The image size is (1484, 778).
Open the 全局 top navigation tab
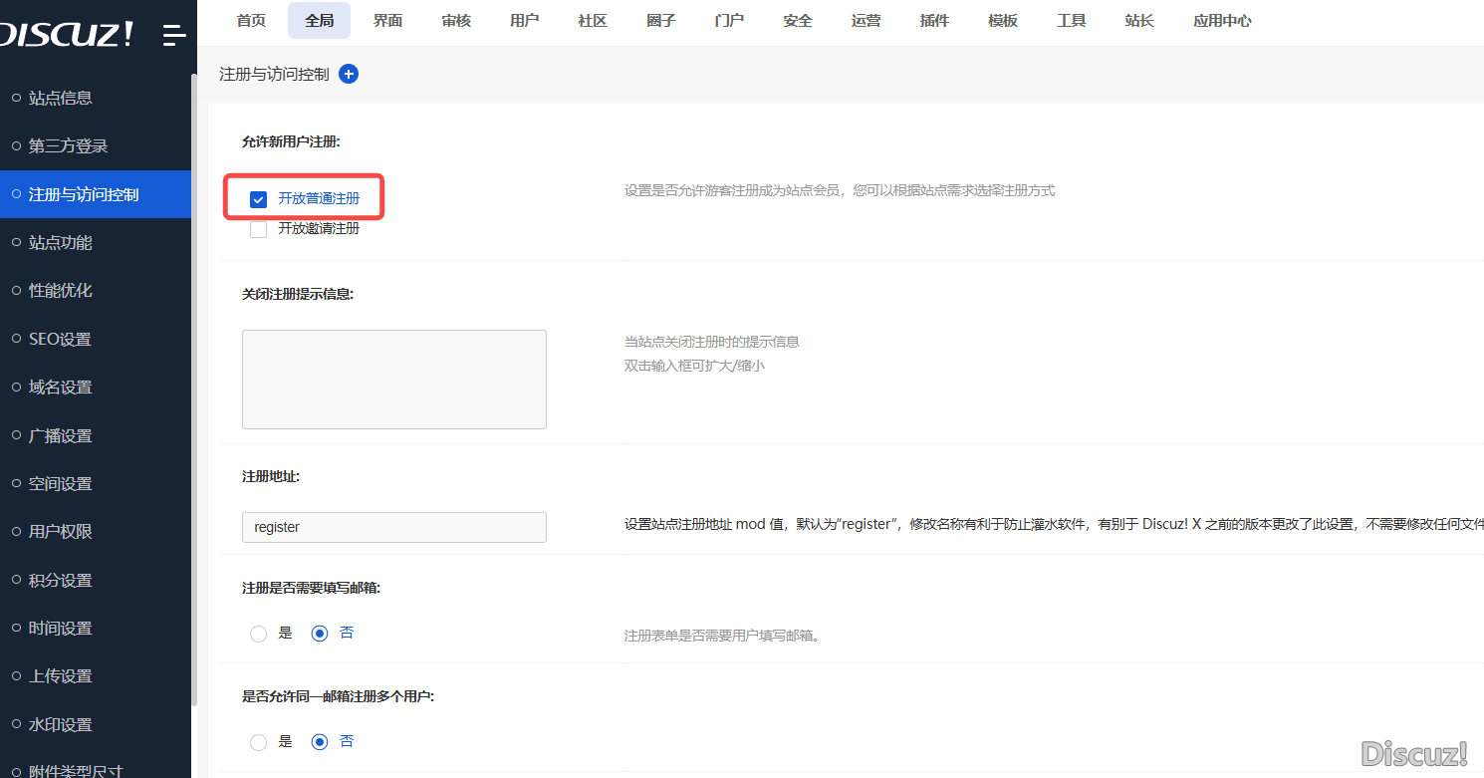pyautogui.click(x=319, y=21)
